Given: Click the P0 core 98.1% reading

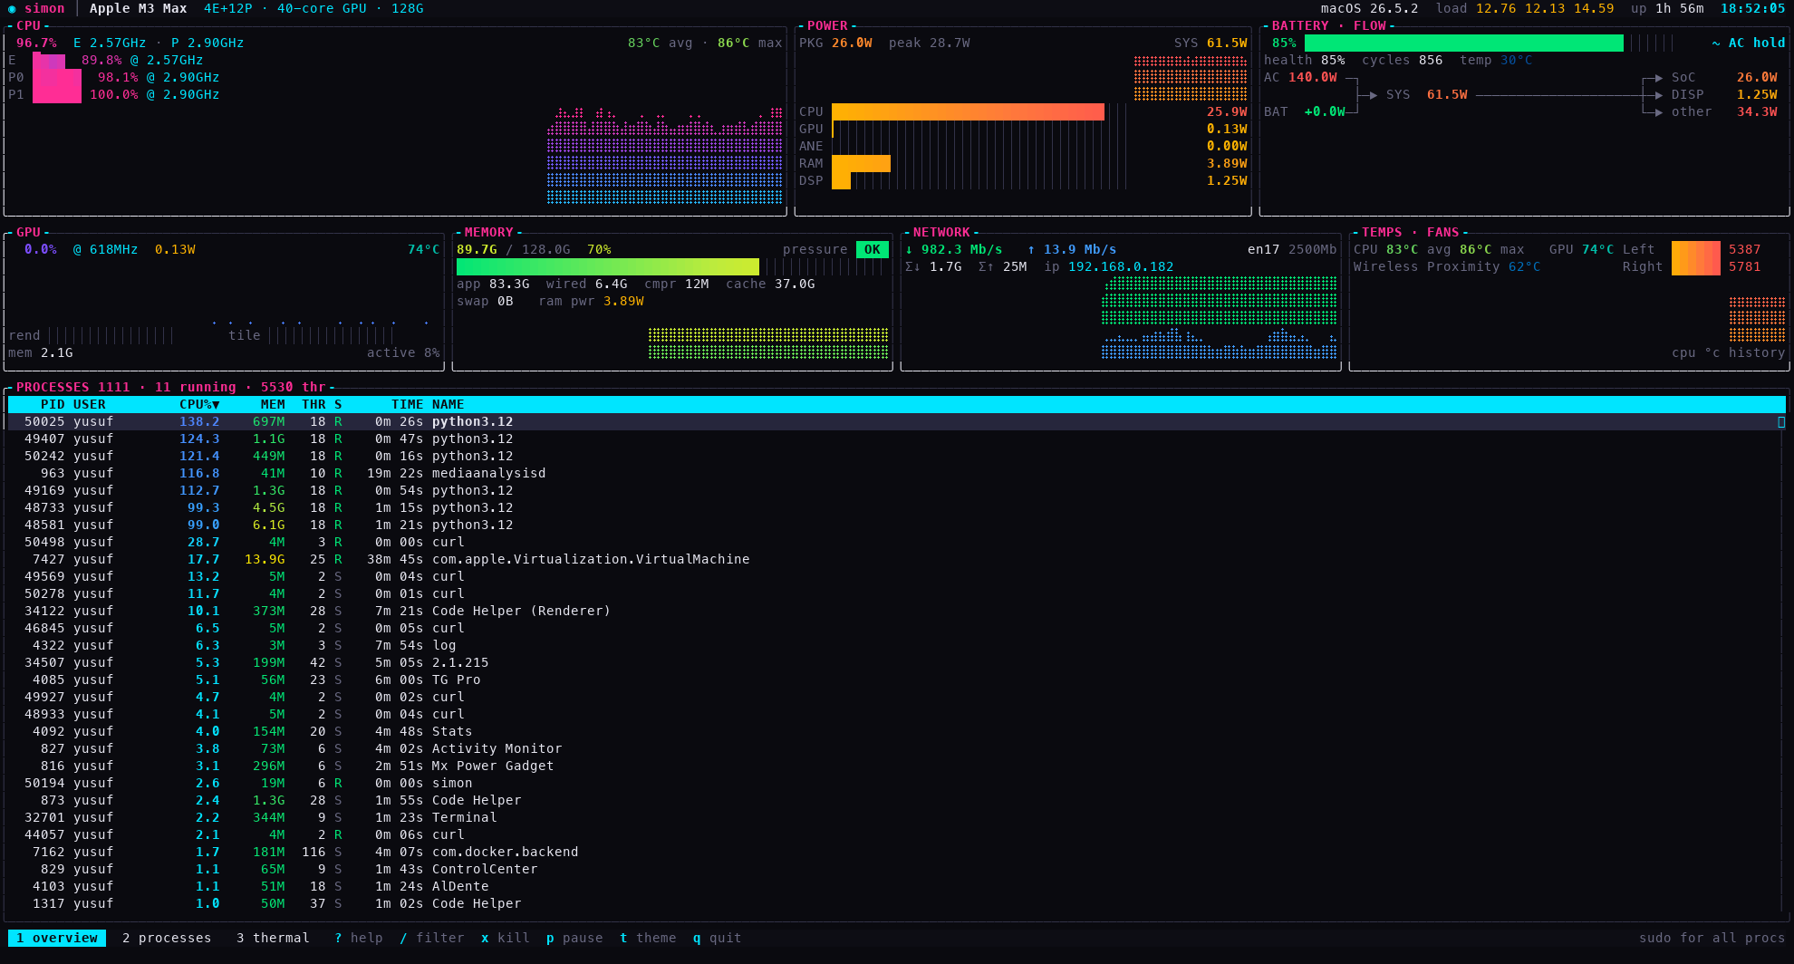Looking at the screenshot, I should click(x=118, y=77).
